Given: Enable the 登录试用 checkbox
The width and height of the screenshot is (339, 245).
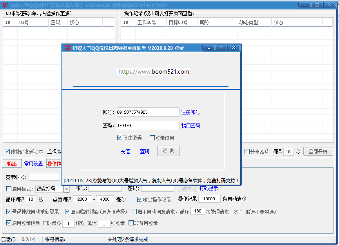Looking at the screenshot, I should coord(152,138).
